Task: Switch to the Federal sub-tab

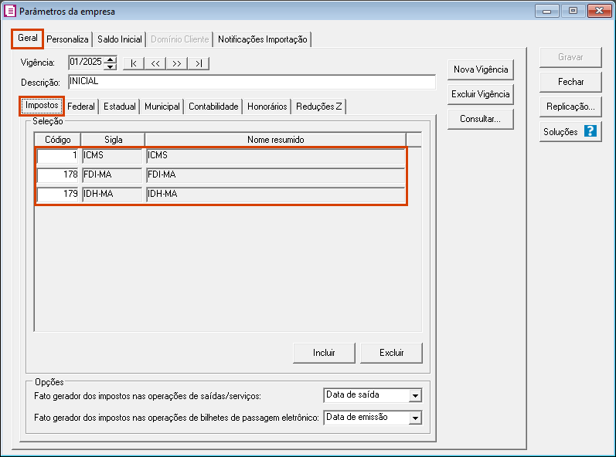Action: (x=81, y=107)
